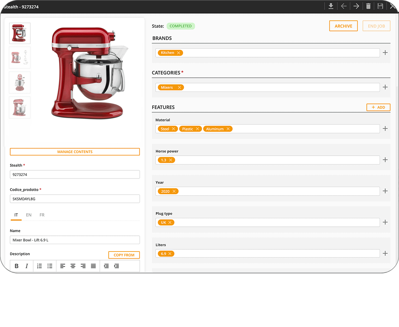This screenshot has height=327, width=399.
Task: Add a brand with plus icon
Action: pos(385,53)
